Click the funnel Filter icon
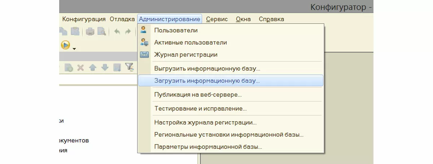Screen dimensions: 433x164 pos(129,67)
